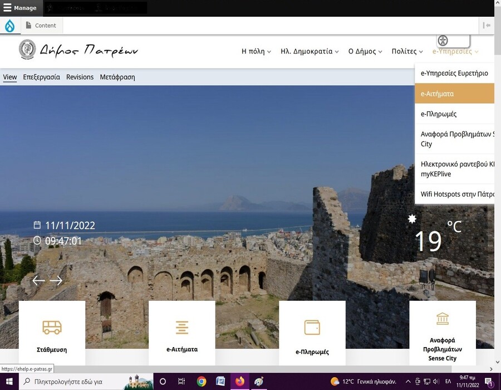Click the Στάθμευση bus icon card
Viewport: 501px width, 390px height.
52,328
